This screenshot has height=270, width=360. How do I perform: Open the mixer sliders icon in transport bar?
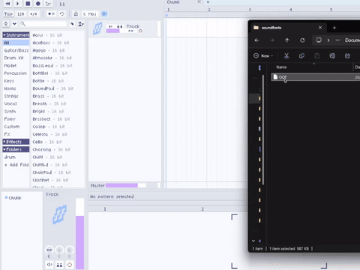48,4
